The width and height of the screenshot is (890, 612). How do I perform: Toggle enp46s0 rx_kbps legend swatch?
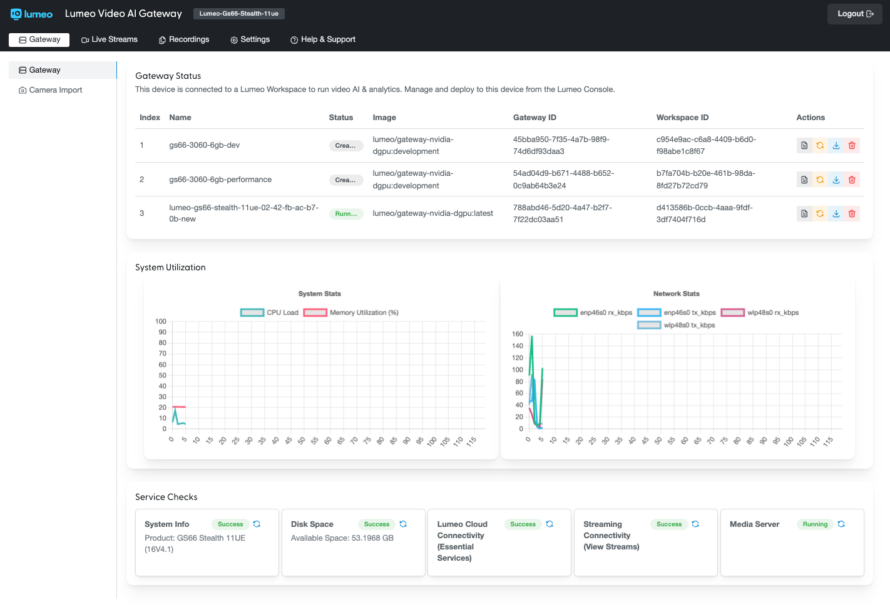(566, 313)
